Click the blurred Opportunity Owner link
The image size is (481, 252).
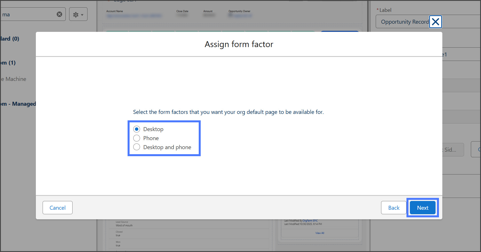coord(240,16)
